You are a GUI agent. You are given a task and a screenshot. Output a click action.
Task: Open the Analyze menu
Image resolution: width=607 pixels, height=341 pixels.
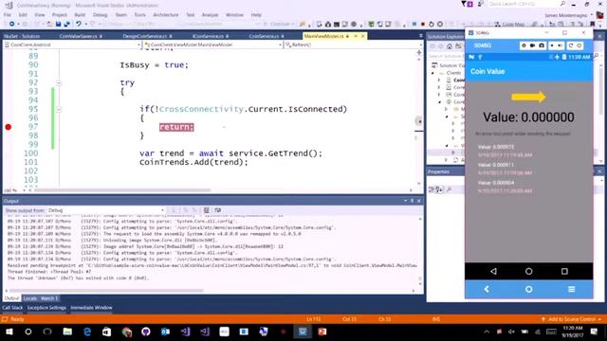(210, 15)
